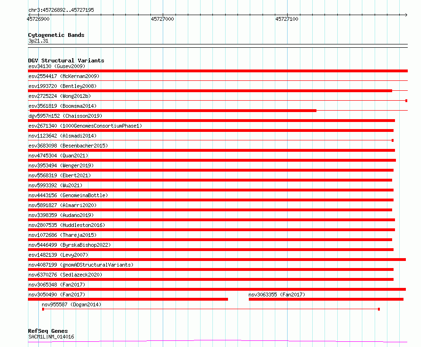Click nsv955587 (Dogan2014) label
The image size is (421, 347).
click(x=71, y=304)
